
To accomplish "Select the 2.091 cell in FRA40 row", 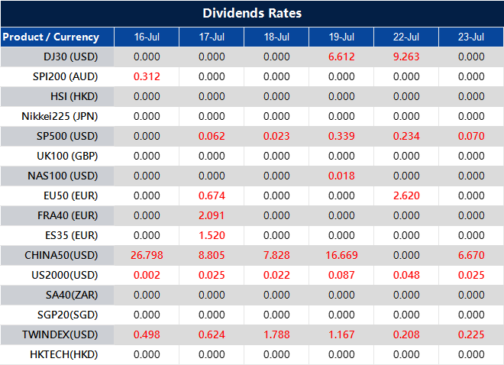I will point(212,215).
